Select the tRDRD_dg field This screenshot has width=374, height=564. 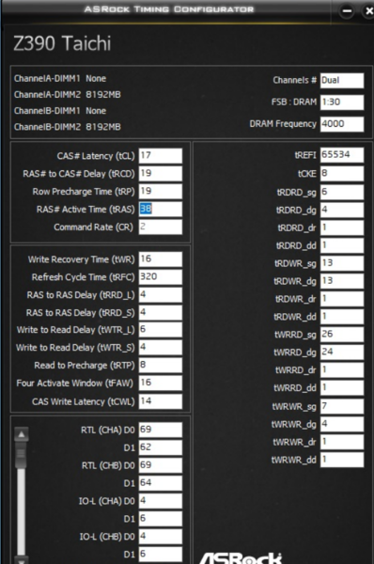point(342,210)
